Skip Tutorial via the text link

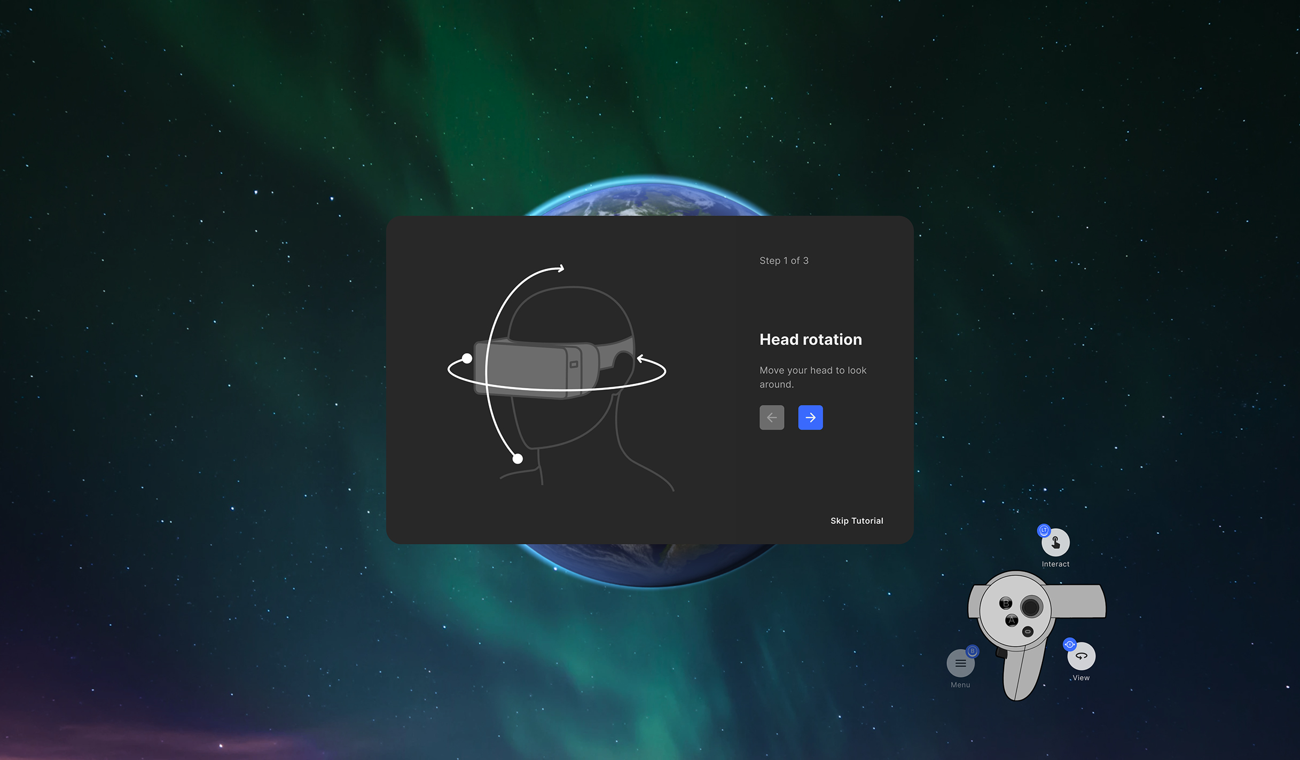tap(857, 520)
